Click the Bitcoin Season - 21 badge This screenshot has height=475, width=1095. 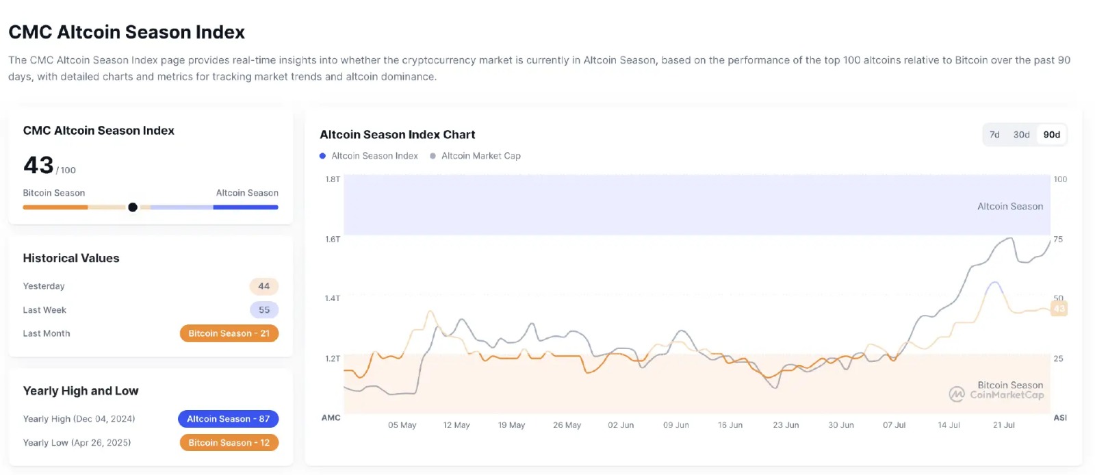[229, 333]
